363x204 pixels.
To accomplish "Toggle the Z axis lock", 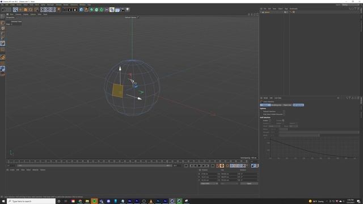I will 53,10.
